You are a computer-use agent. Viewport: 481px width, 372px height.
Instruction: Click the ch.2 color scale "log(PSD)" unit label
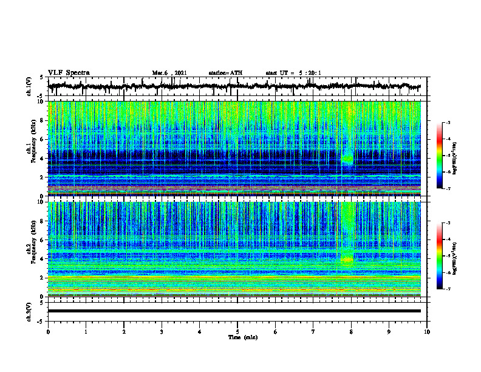tap(455, 259)
